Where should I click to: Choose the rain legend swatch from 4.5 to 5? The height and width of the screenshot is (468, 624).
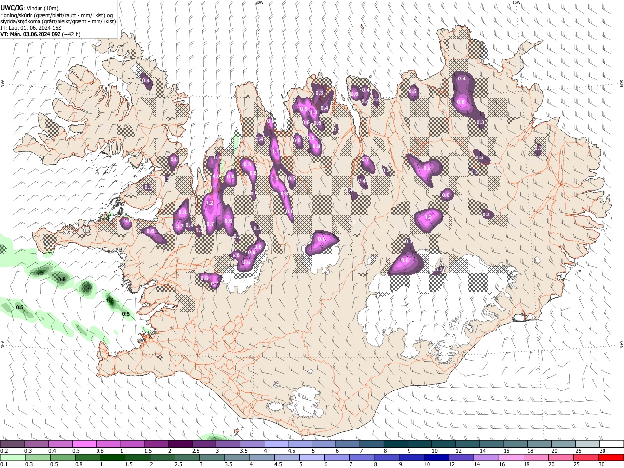(x=287, y=457)
